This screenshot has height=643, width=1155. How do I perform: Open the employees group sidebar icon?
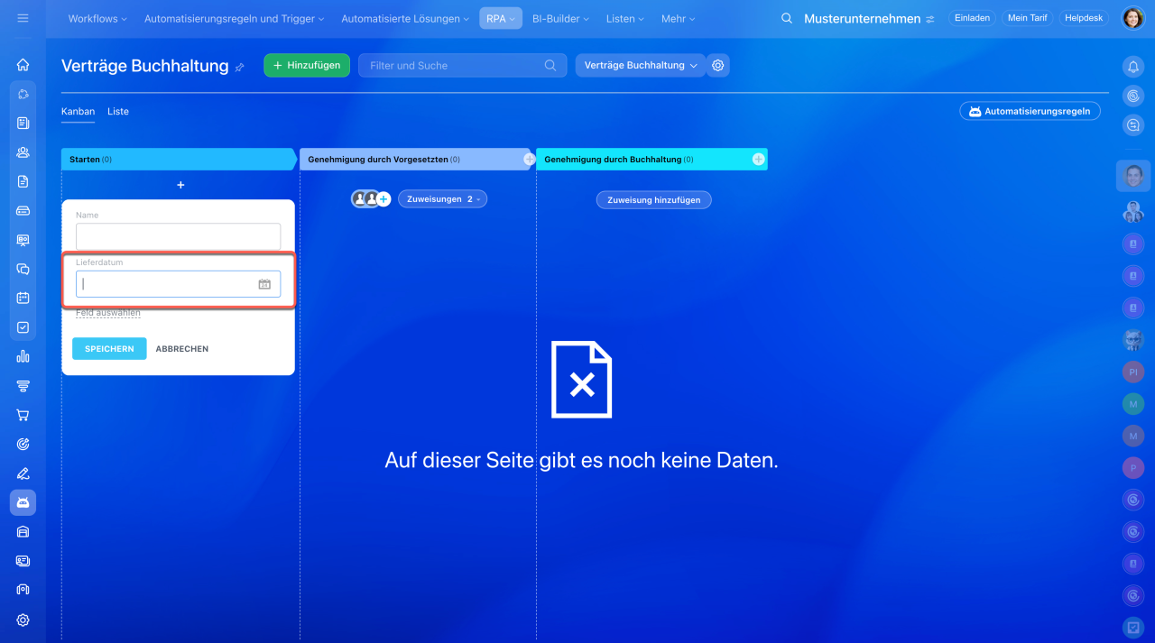click(x=23, y=152)
